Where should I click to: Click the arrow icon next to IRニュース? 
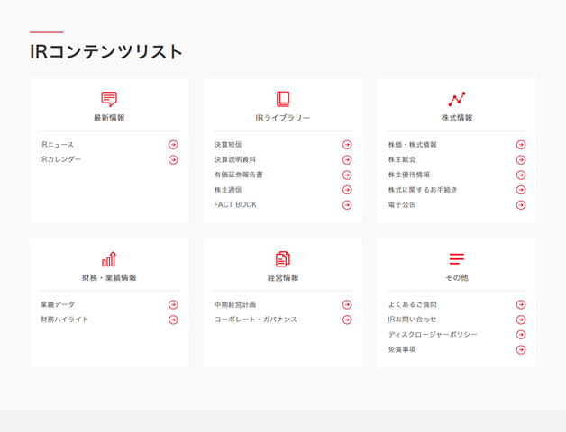point(173,145)
